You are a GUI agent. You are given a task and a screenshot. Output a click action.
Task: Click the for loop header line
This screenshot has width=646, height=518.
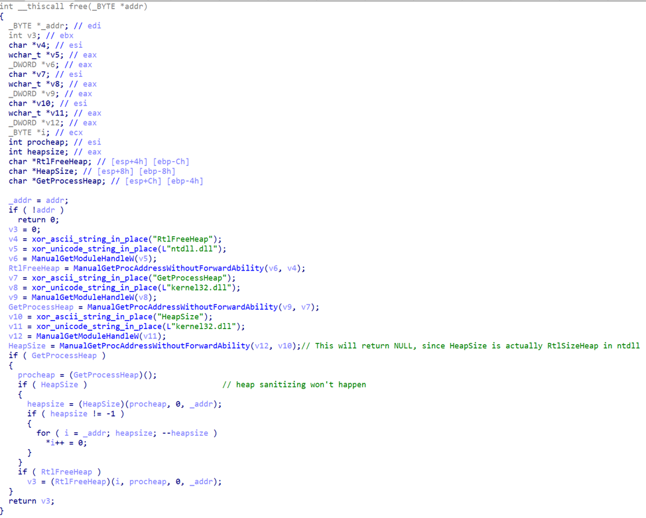[x=127, y=433]
